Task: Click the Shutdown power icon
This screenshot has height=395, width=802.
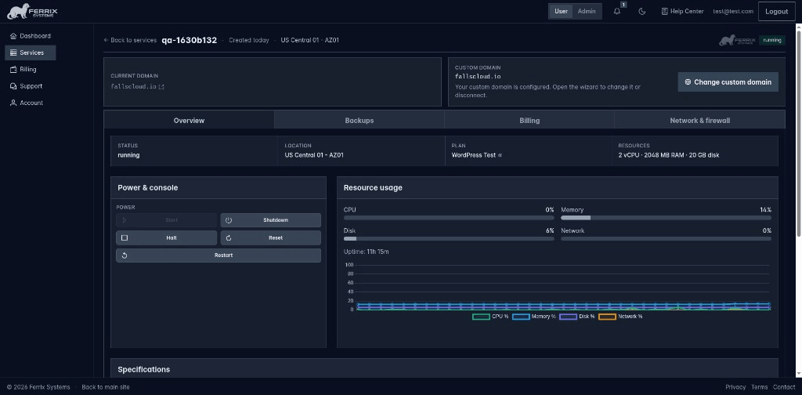Action: pyautogui.click(x=229, y=220)
